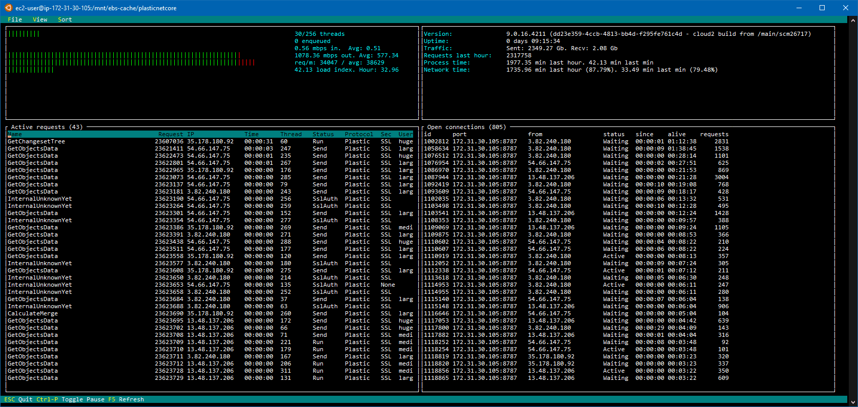Select connection id 1117800
This screenshot has width=858, height=407.
point(576,328)
